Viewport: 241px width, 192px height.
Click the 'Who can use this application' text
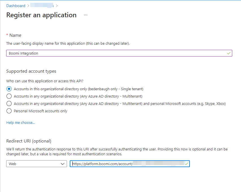[45, 81]
